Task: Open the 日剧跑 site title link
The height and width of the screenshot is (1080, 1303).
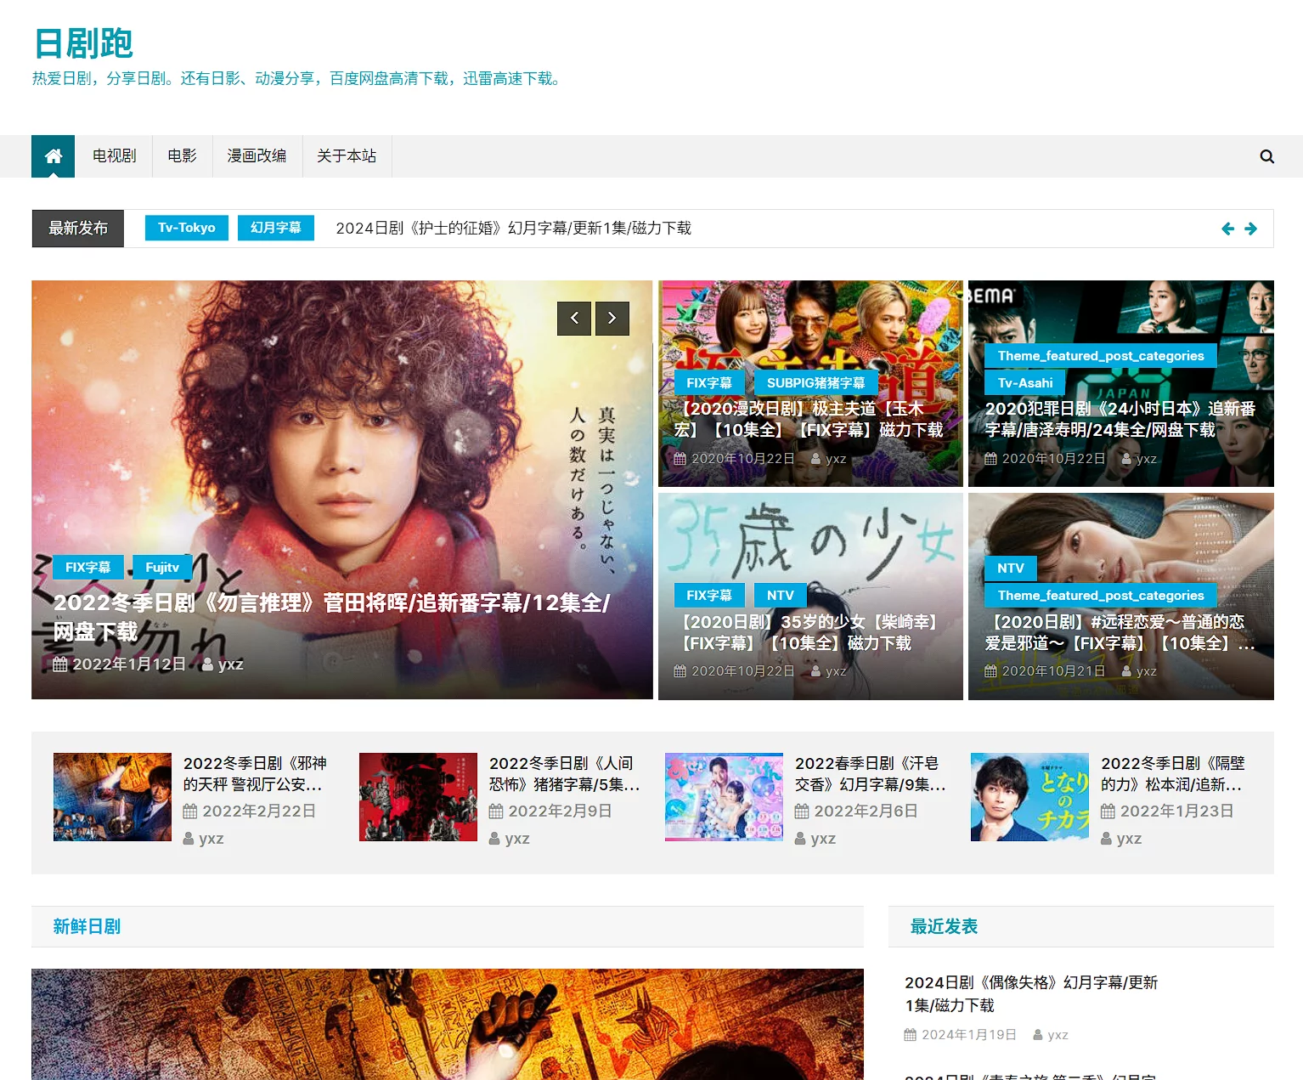Action: point(83,43)
